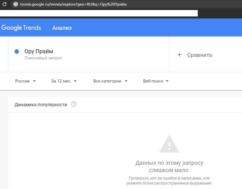Open the За 12 мес. period dropdown
Viewport: 242px width, 189px height.
(64, 81)
